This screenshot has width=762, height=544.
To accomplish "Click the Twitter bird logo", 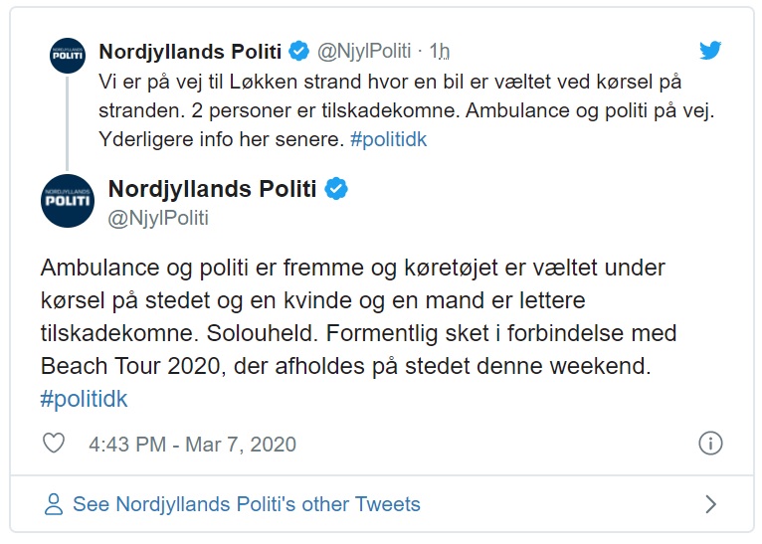I will click(710, 50).
